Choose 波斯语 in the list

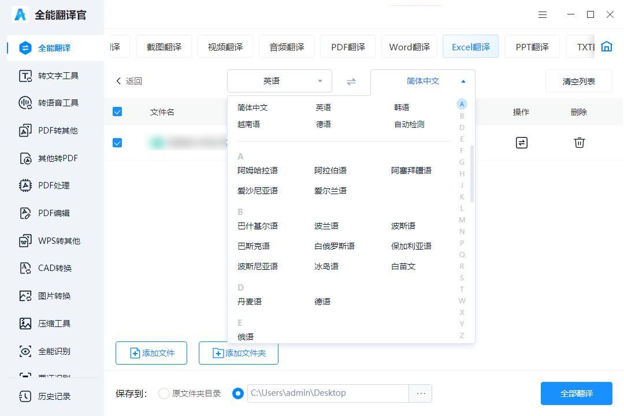(x=403, y=226)
